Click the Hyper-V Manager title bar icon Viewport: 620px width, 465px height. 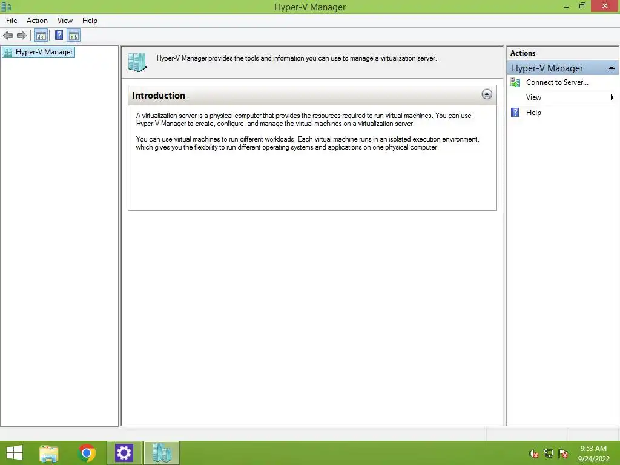click(x=6, y=7)
